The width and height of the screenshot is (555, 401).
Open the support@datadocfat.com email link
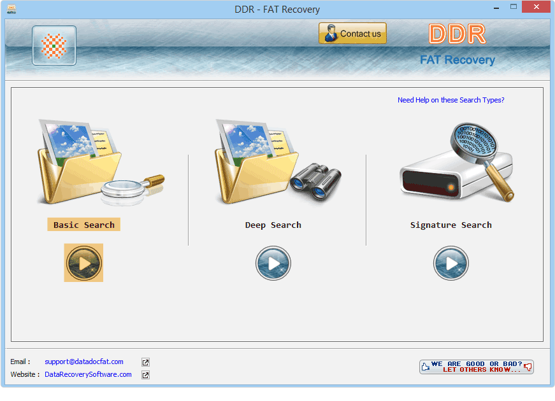coord(84,362)
